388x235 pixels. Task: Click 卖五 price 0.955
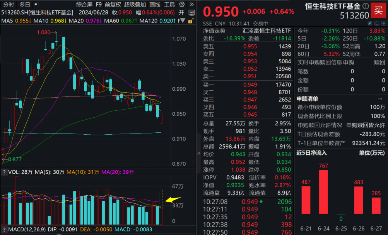pos(250,46)
